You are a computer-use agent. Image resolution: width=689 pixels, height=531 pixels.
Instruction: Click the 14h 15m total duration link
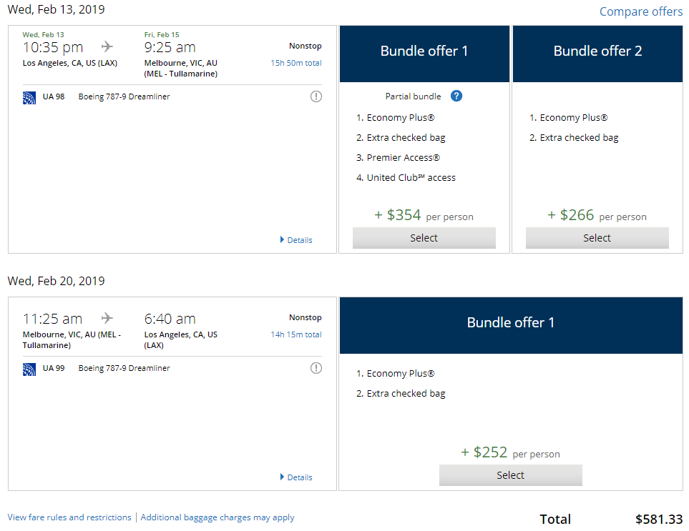tap(295, 334)
